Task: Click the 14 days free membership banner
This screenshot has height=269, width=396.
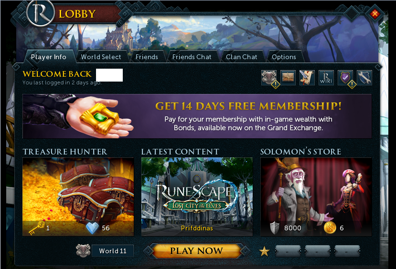Action: click(x=197, y=116)
